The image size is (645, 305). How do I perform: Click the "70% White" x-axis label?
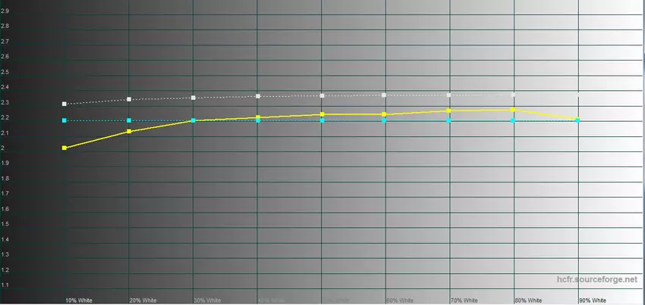click(464, 300)
